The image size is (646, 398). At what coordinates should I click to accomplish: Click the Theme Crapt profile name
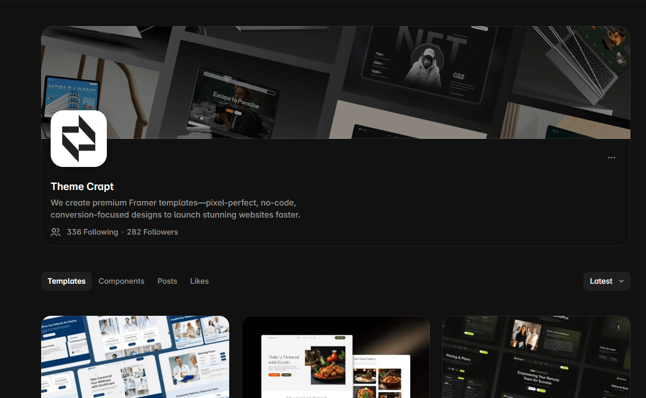pos(82,186)
